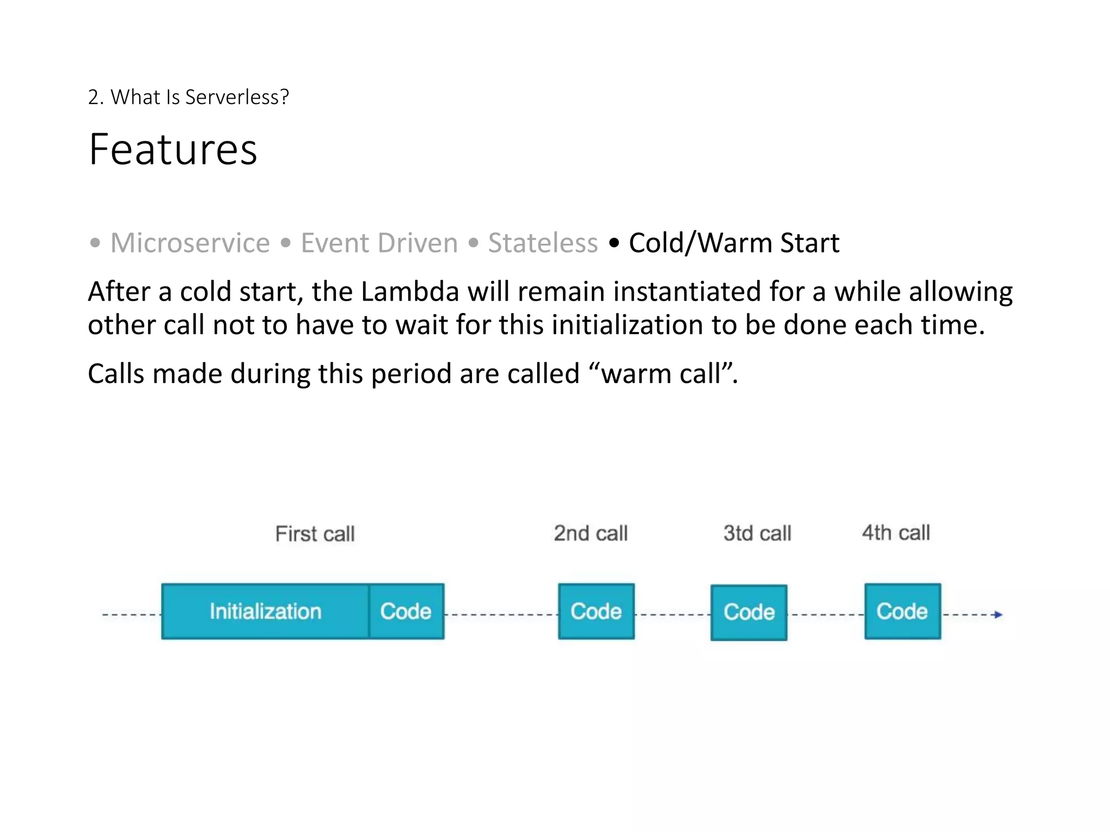The image size is (1110, 832).
Task: Click the highlighted Cold/Warm Start item
Action: pos(733,243)
